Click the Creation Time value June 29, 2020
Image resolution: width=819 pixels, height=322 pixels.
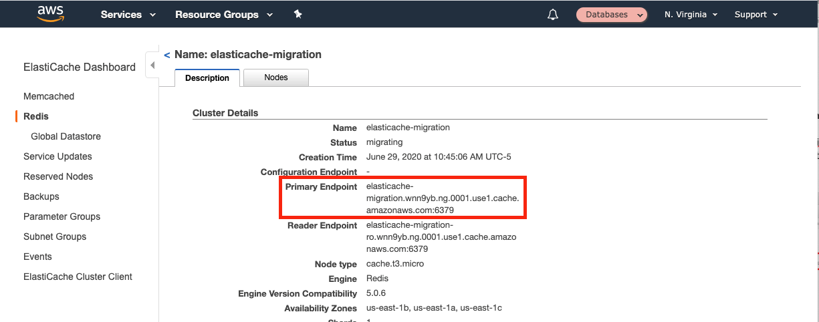click(437, 157)
